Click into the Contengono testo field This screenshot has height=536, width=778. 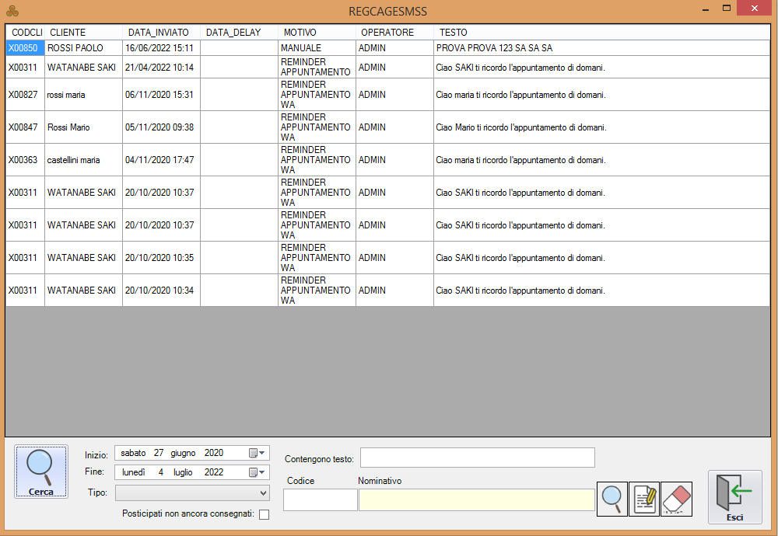coord(477,458)
